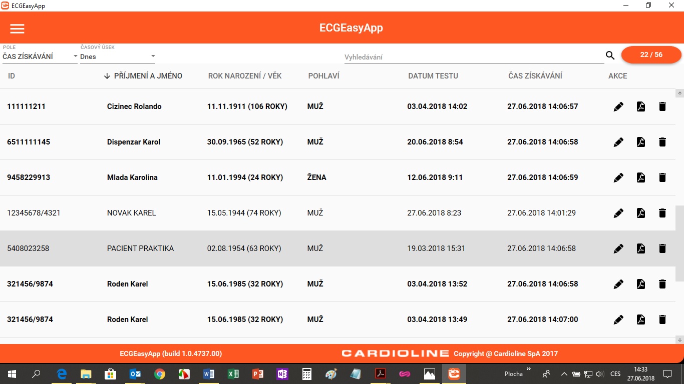Export Roden Karel 14:06:58 record to PDF
Image resolution: width=684 pixels, height=384 pixels.
[640, 284]
